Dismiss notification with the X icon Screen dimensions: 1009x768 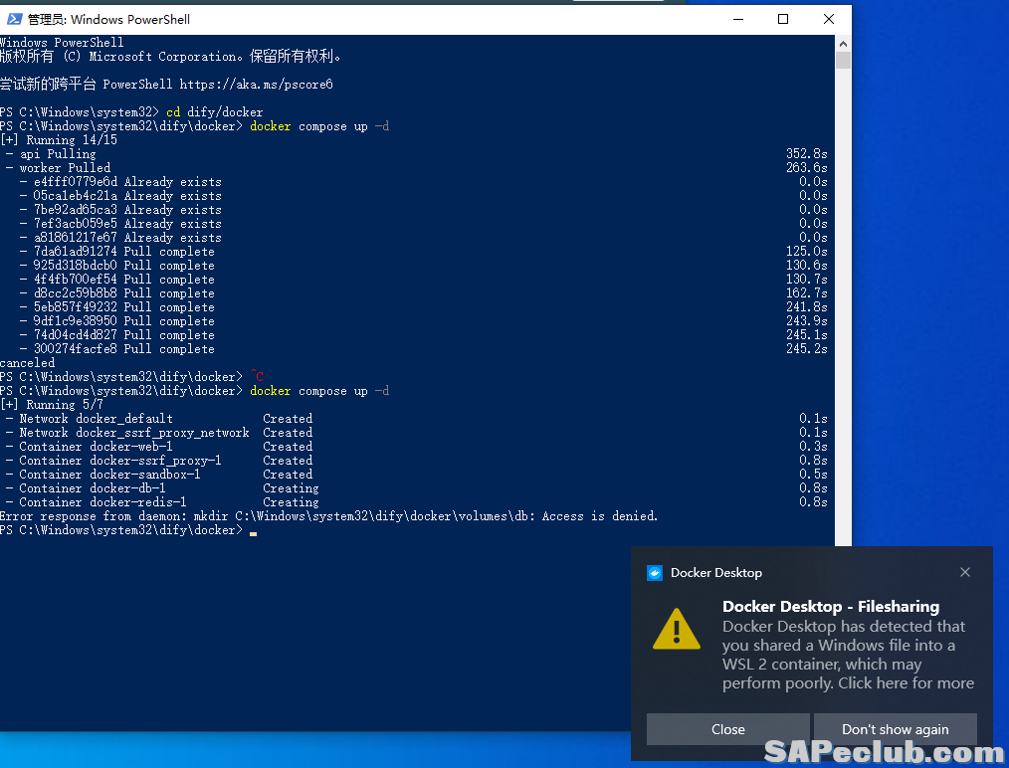(x=964, y=572)
